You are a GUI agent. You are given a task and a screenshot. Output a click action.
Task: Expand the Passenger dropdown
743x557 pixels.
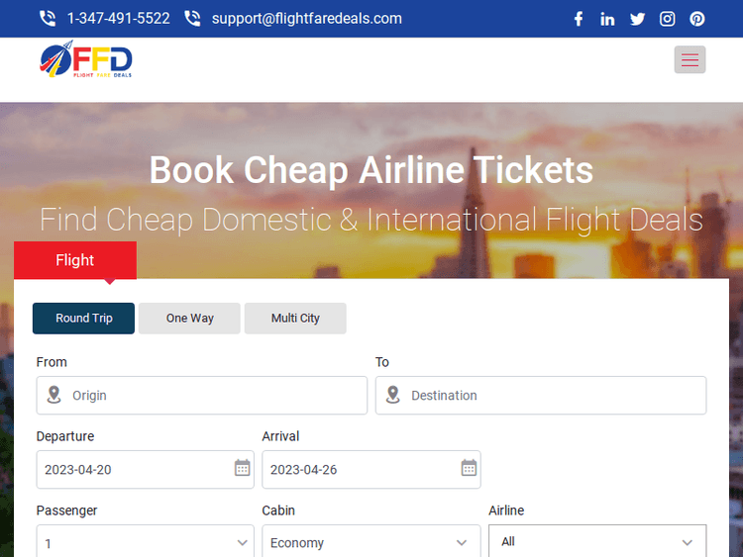145,542
